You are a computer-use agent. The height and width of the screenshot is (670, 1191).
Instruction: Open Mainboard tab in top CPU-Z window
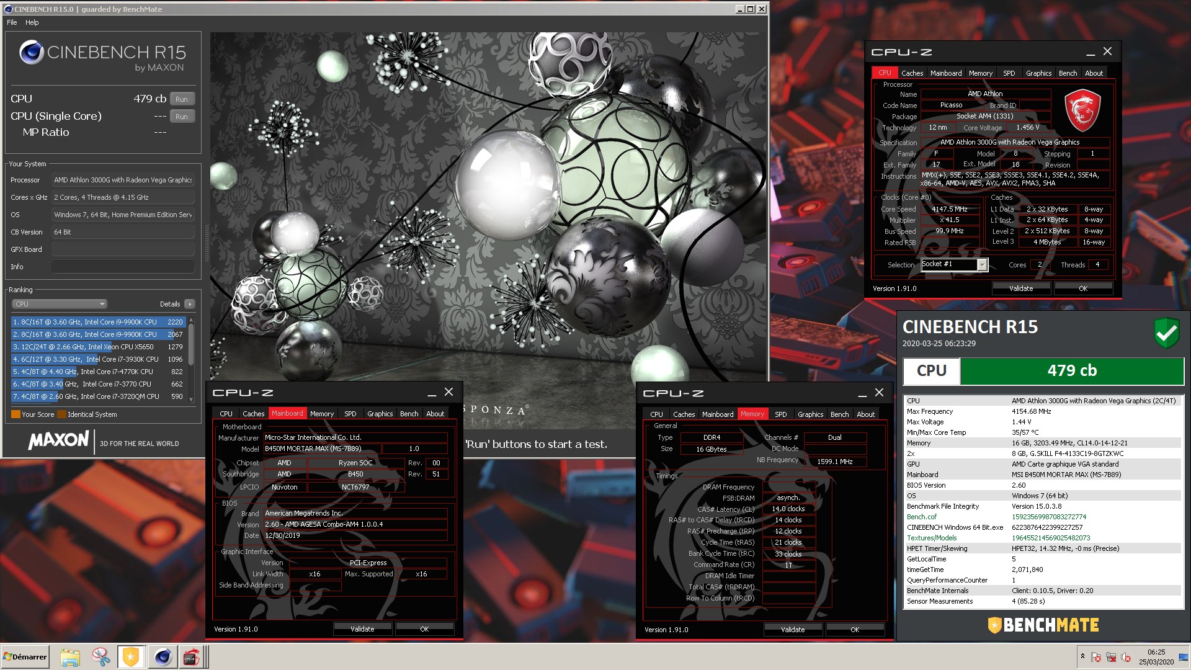point(946,73)
